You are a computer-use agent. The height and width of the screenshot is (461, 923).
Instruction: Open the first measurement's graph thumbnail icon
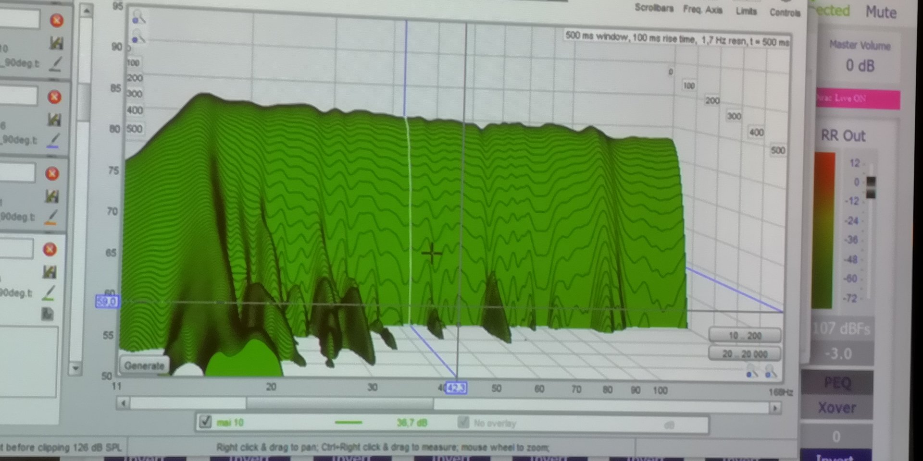[x=56, y=43]
